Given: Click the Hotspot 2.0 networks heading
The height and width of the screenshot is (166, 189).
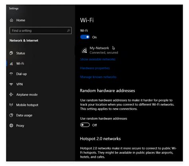Looking at the screenshot, I should click(x=100, y=138).
